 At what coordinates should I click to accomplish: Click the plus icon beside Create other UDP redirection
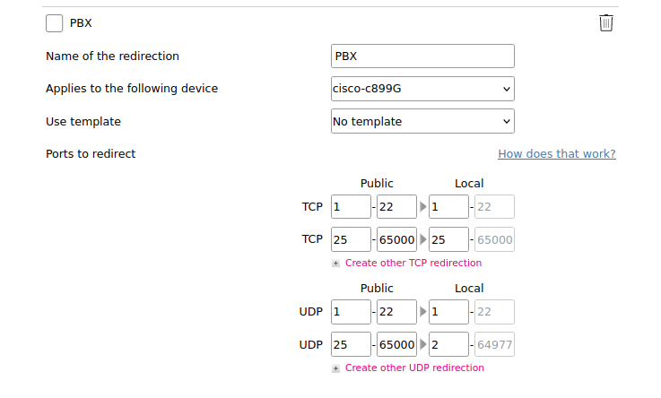335,368
